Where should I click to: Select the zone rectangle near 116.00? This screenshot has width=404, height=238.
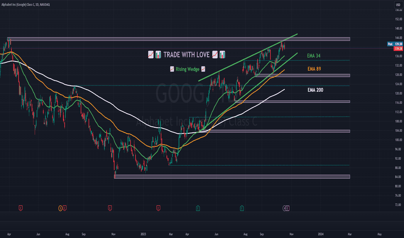click(x=292, y=102)
